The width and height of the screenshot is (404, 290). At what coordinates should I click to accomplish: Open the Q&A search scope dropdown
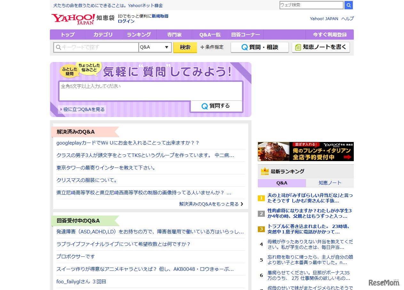pos(155,47)
